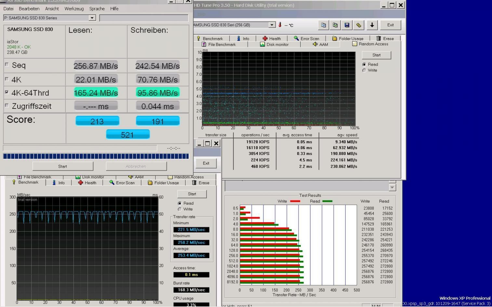492x307 pixels.
Task: Click the Erase trash icon in lower HD Tune window
Action: coord(194,183)
